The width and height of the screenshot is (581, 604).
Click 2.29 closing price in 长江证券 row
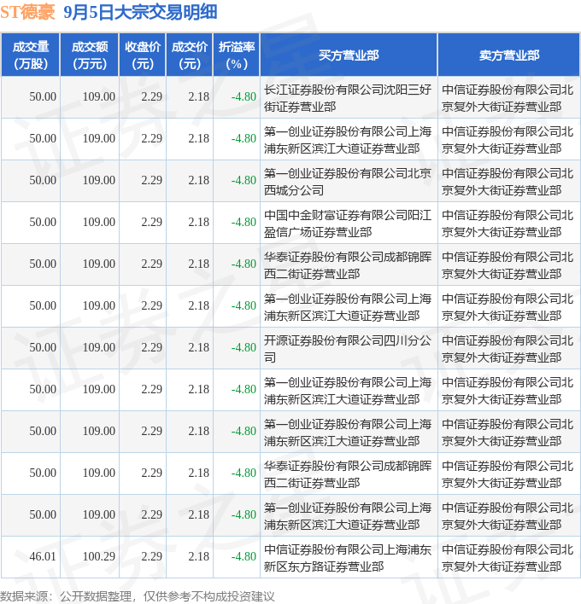[151, 96]
